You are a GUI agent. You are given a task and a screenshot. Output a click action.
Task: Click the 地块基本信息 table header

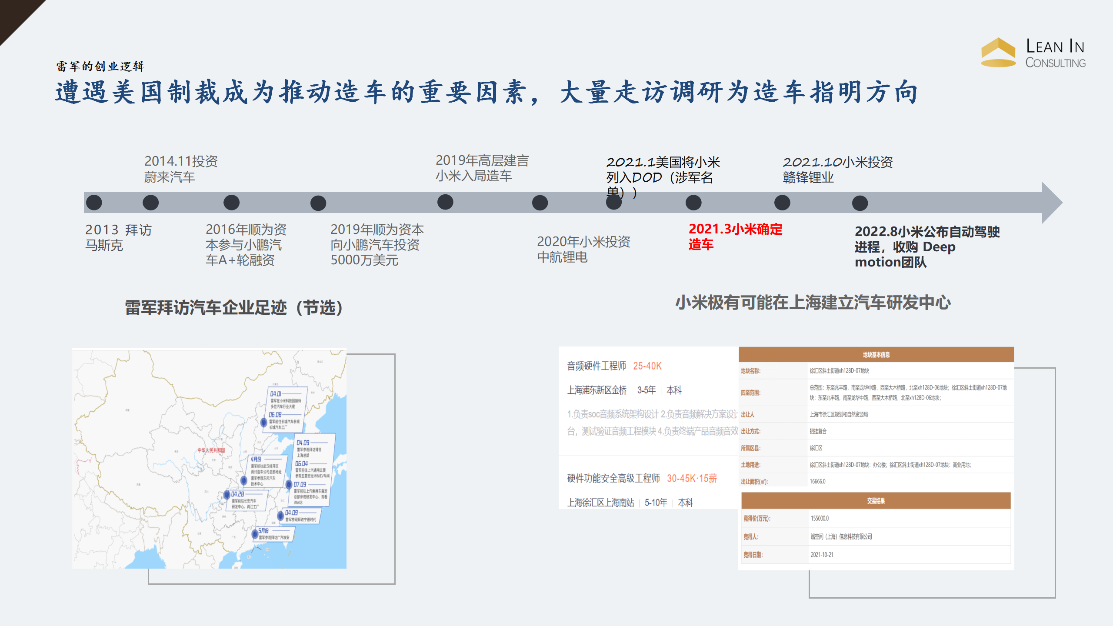coord(876,355)
